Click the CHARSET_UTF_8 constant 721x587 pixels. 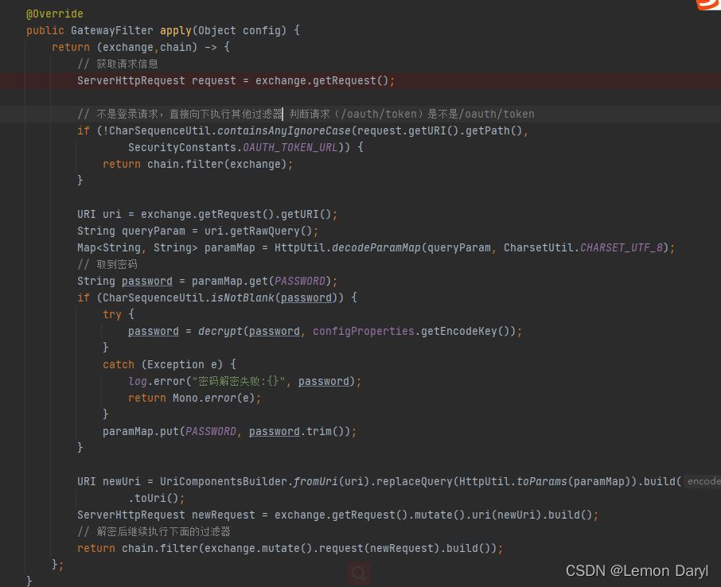(x=622, y=247)
